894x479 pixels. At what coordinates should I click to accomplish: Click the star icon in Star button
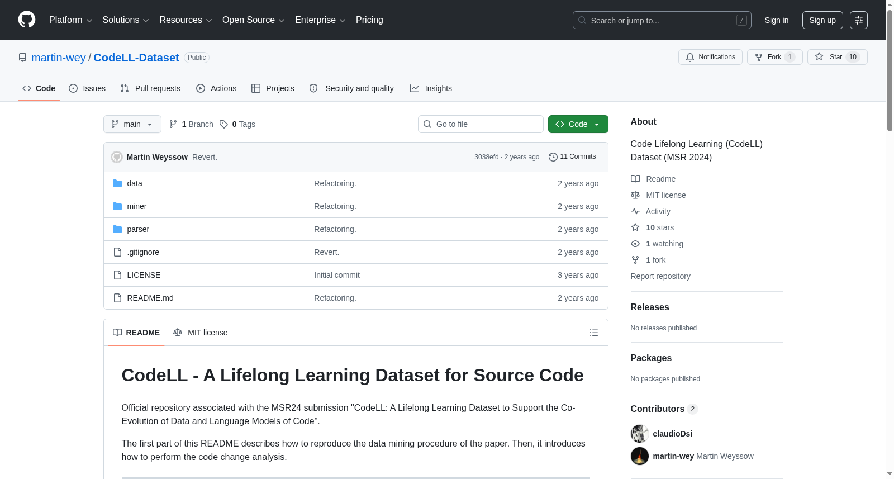(819, 56)
